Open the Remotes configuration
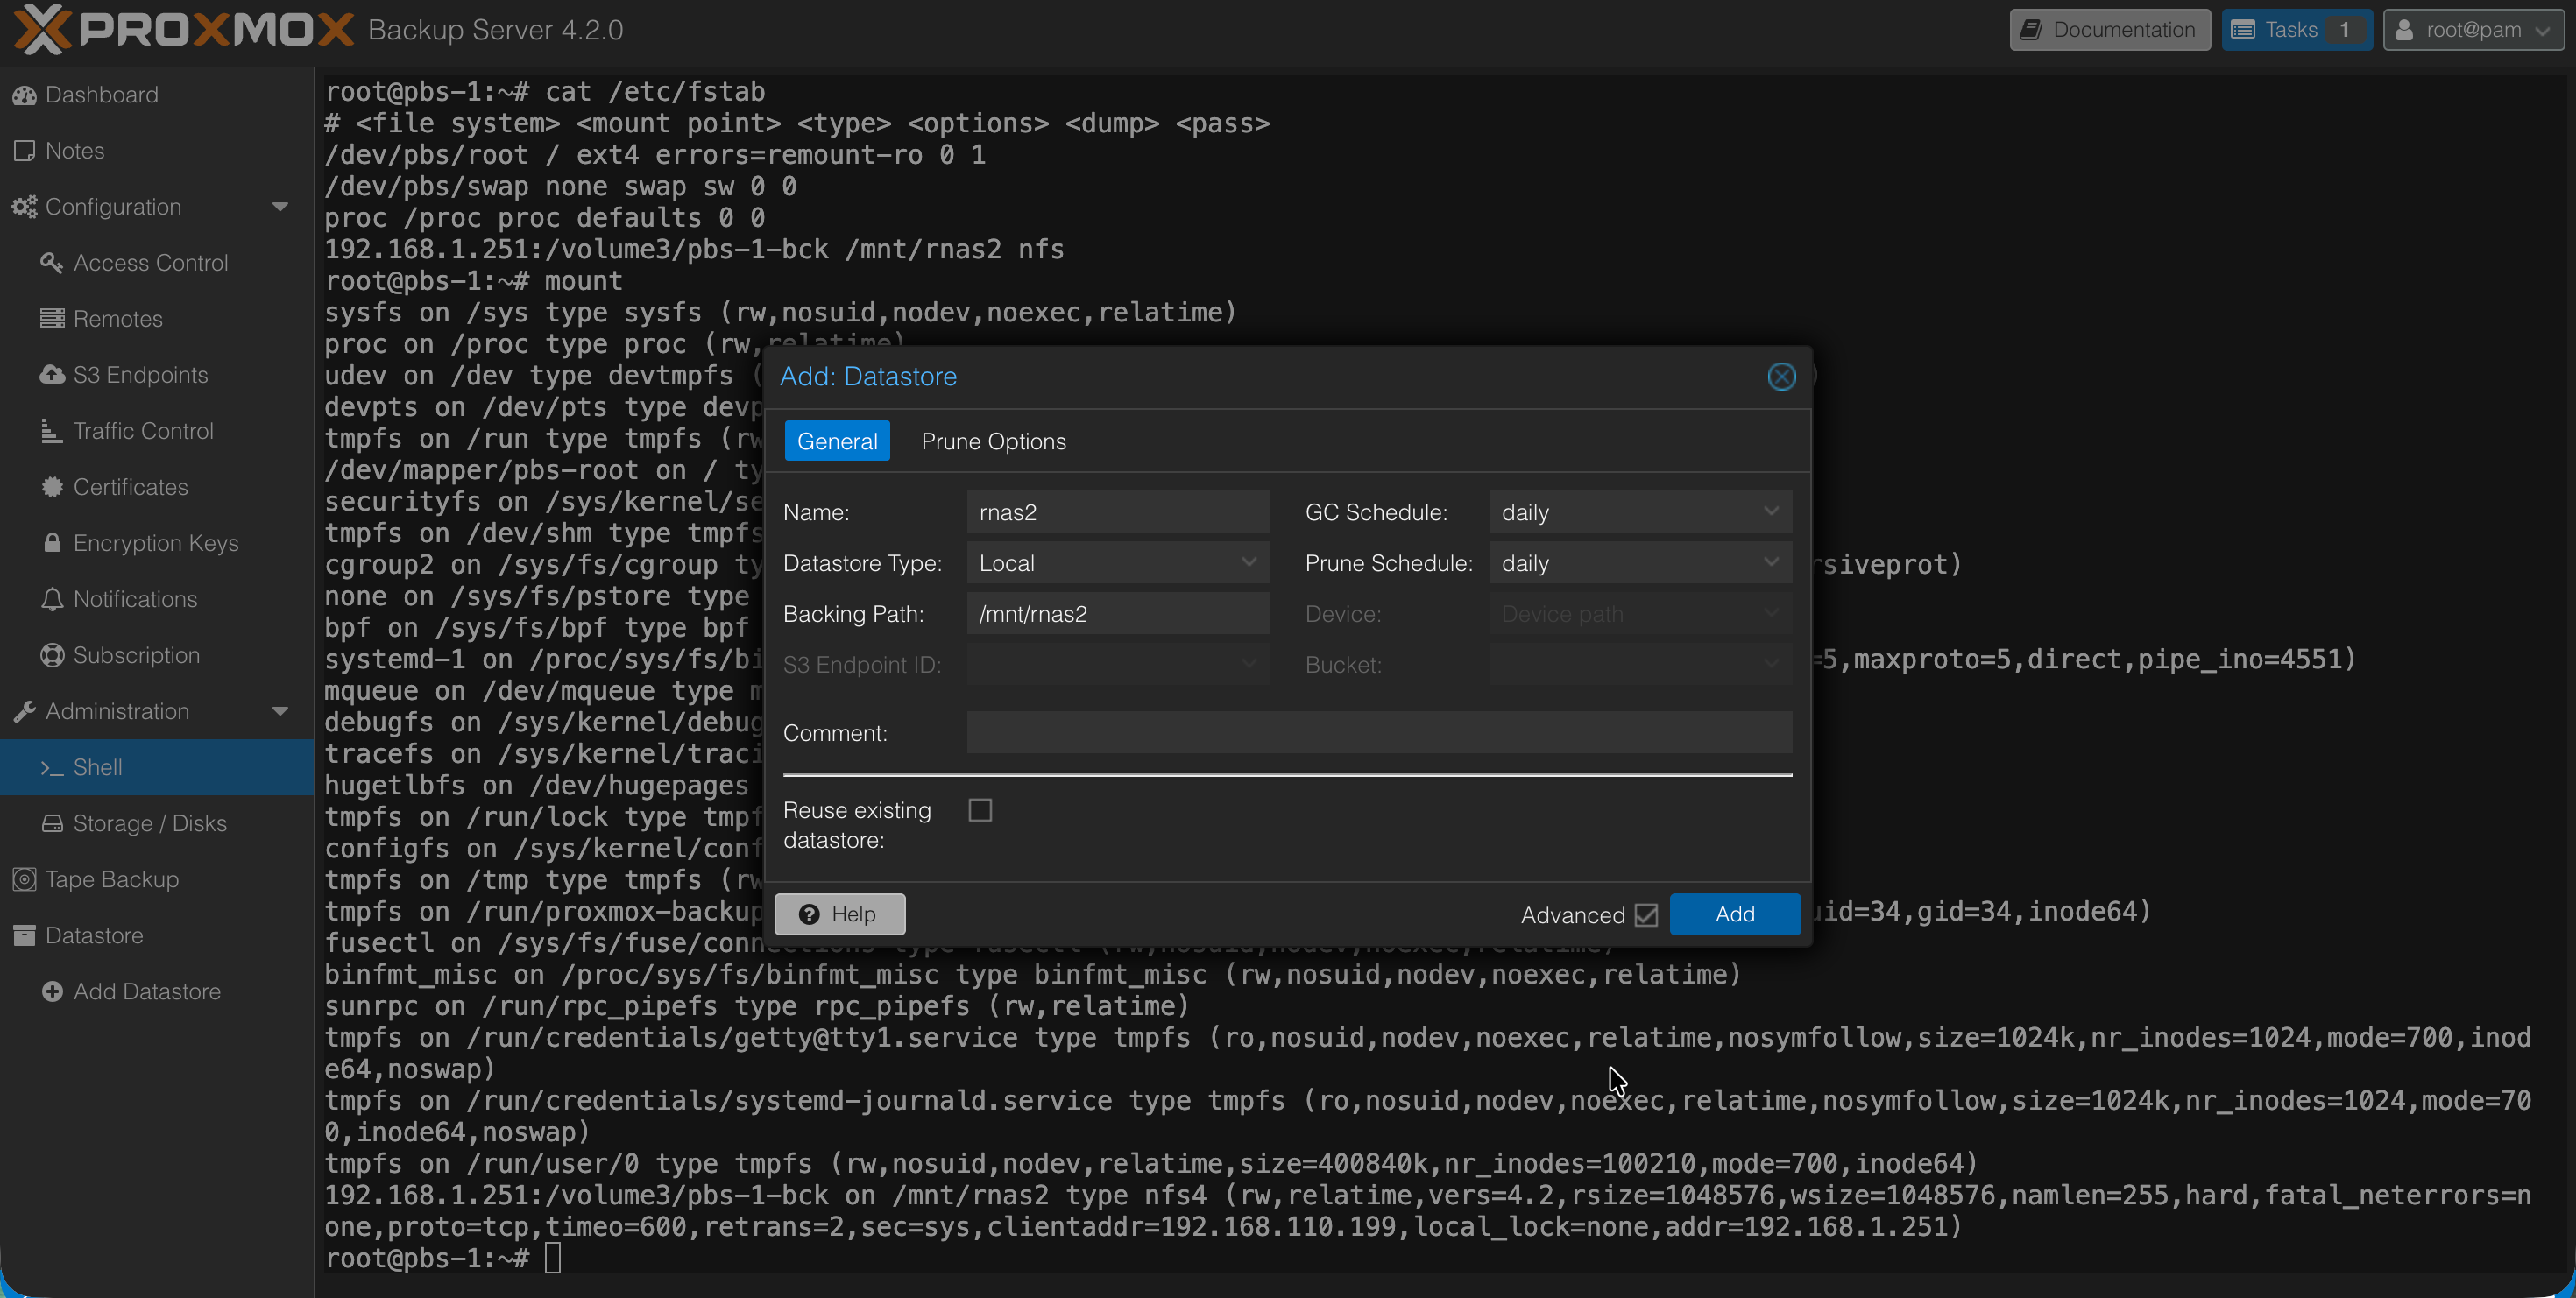Screen dimensions: 2576x1298 point(157,319)
